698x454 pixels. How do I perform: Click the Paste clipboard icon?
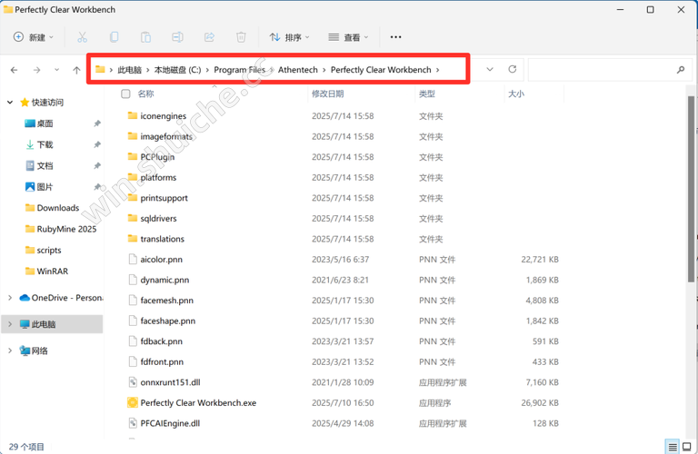point(145,37)
